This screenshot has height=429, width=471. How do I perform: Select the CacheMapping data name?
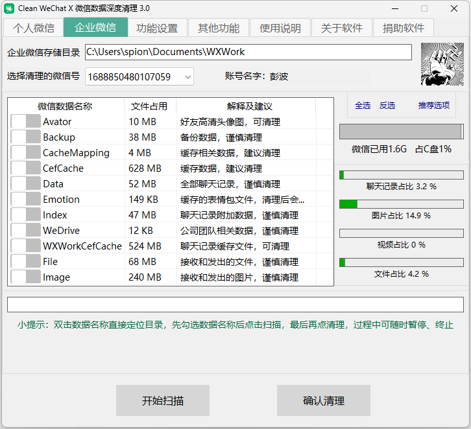76,153
